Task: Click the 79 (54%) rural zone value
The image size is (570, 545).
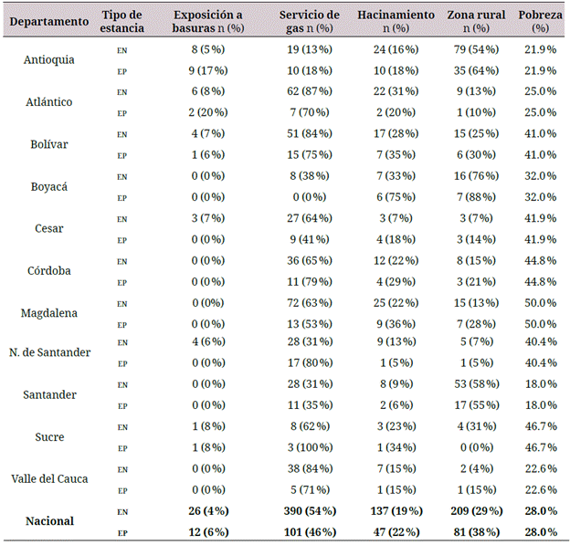Action: coord(475,49)
